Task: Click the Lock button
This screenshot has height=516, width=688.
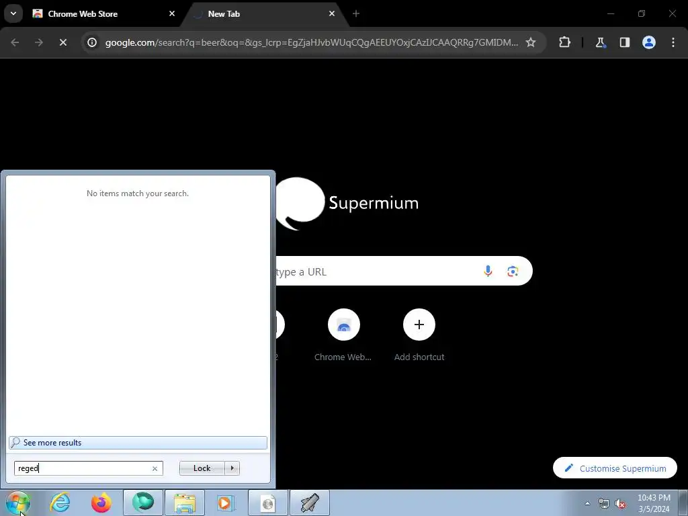Action: coord(202,468)
